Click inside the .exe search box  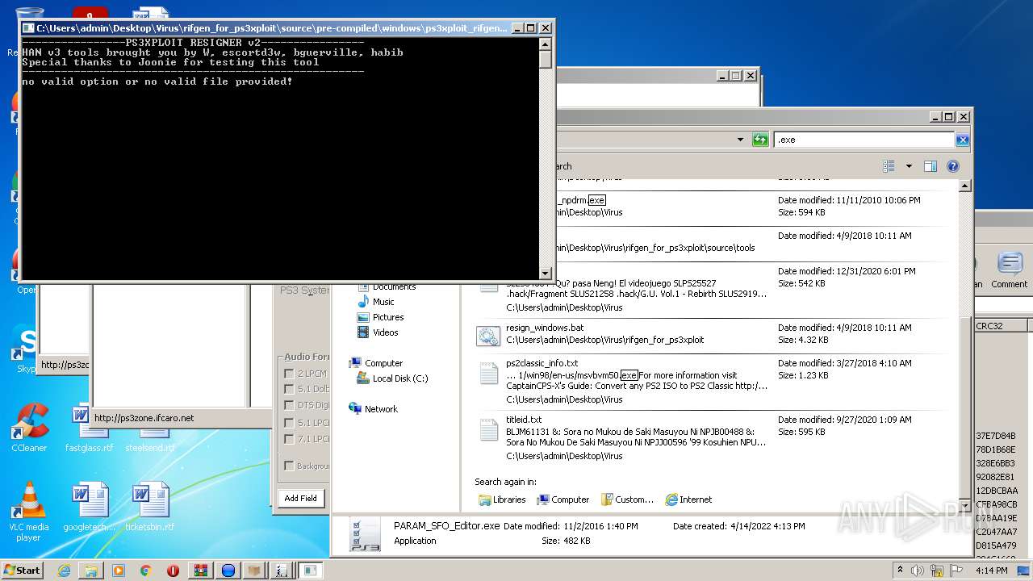coord(864,140)
